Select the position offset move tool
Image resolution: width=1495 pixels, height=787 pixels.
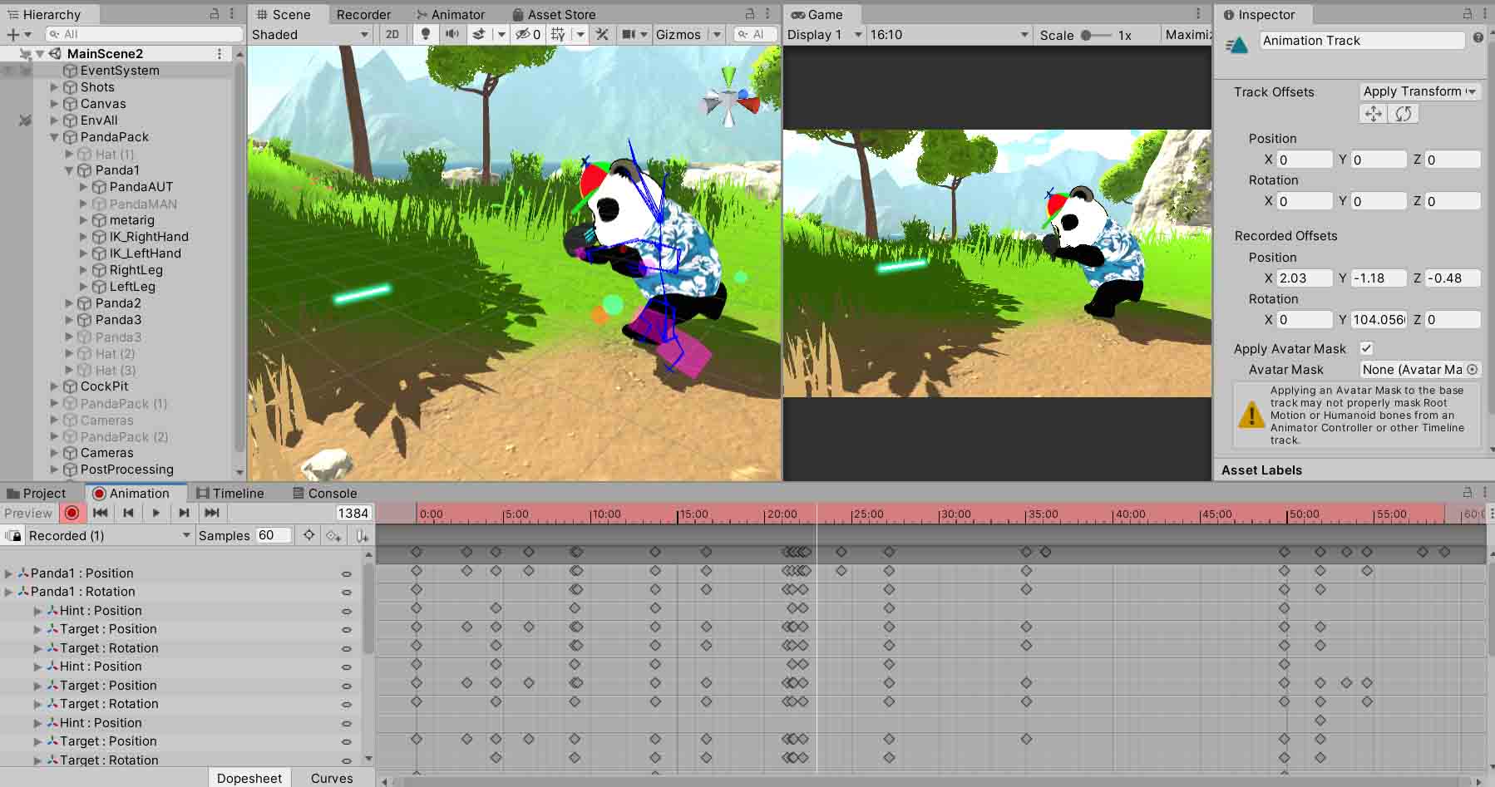tap(1373, 114)
